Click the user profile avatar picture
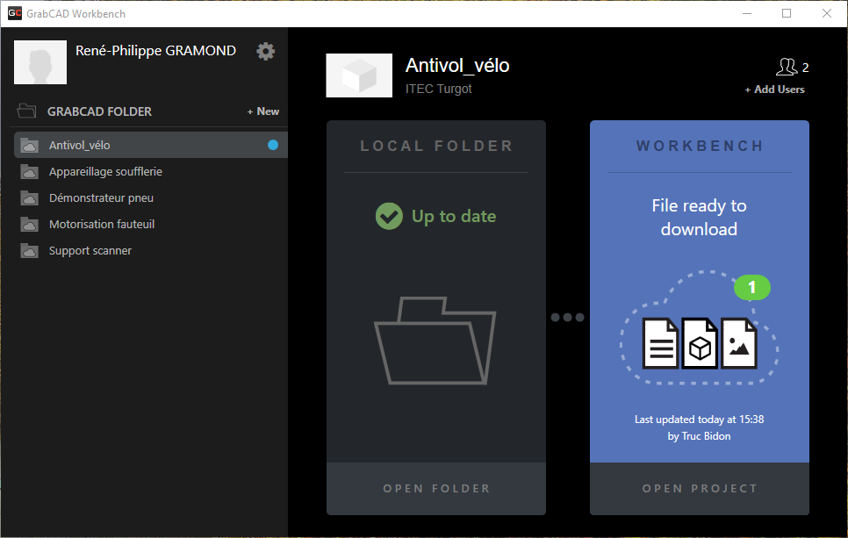This screenshot has width=848, height=538. tap(40, 62)
